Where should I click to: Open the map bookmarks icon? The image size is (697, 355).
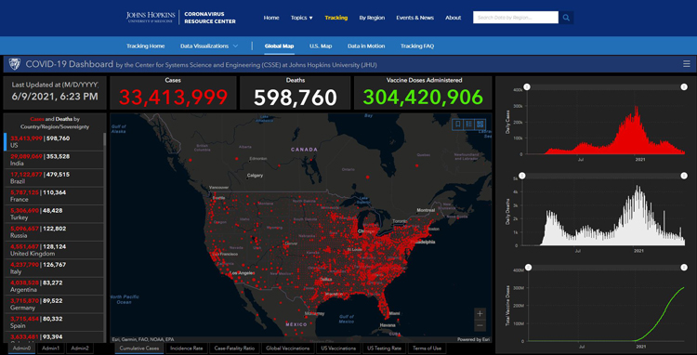(458, 125)
